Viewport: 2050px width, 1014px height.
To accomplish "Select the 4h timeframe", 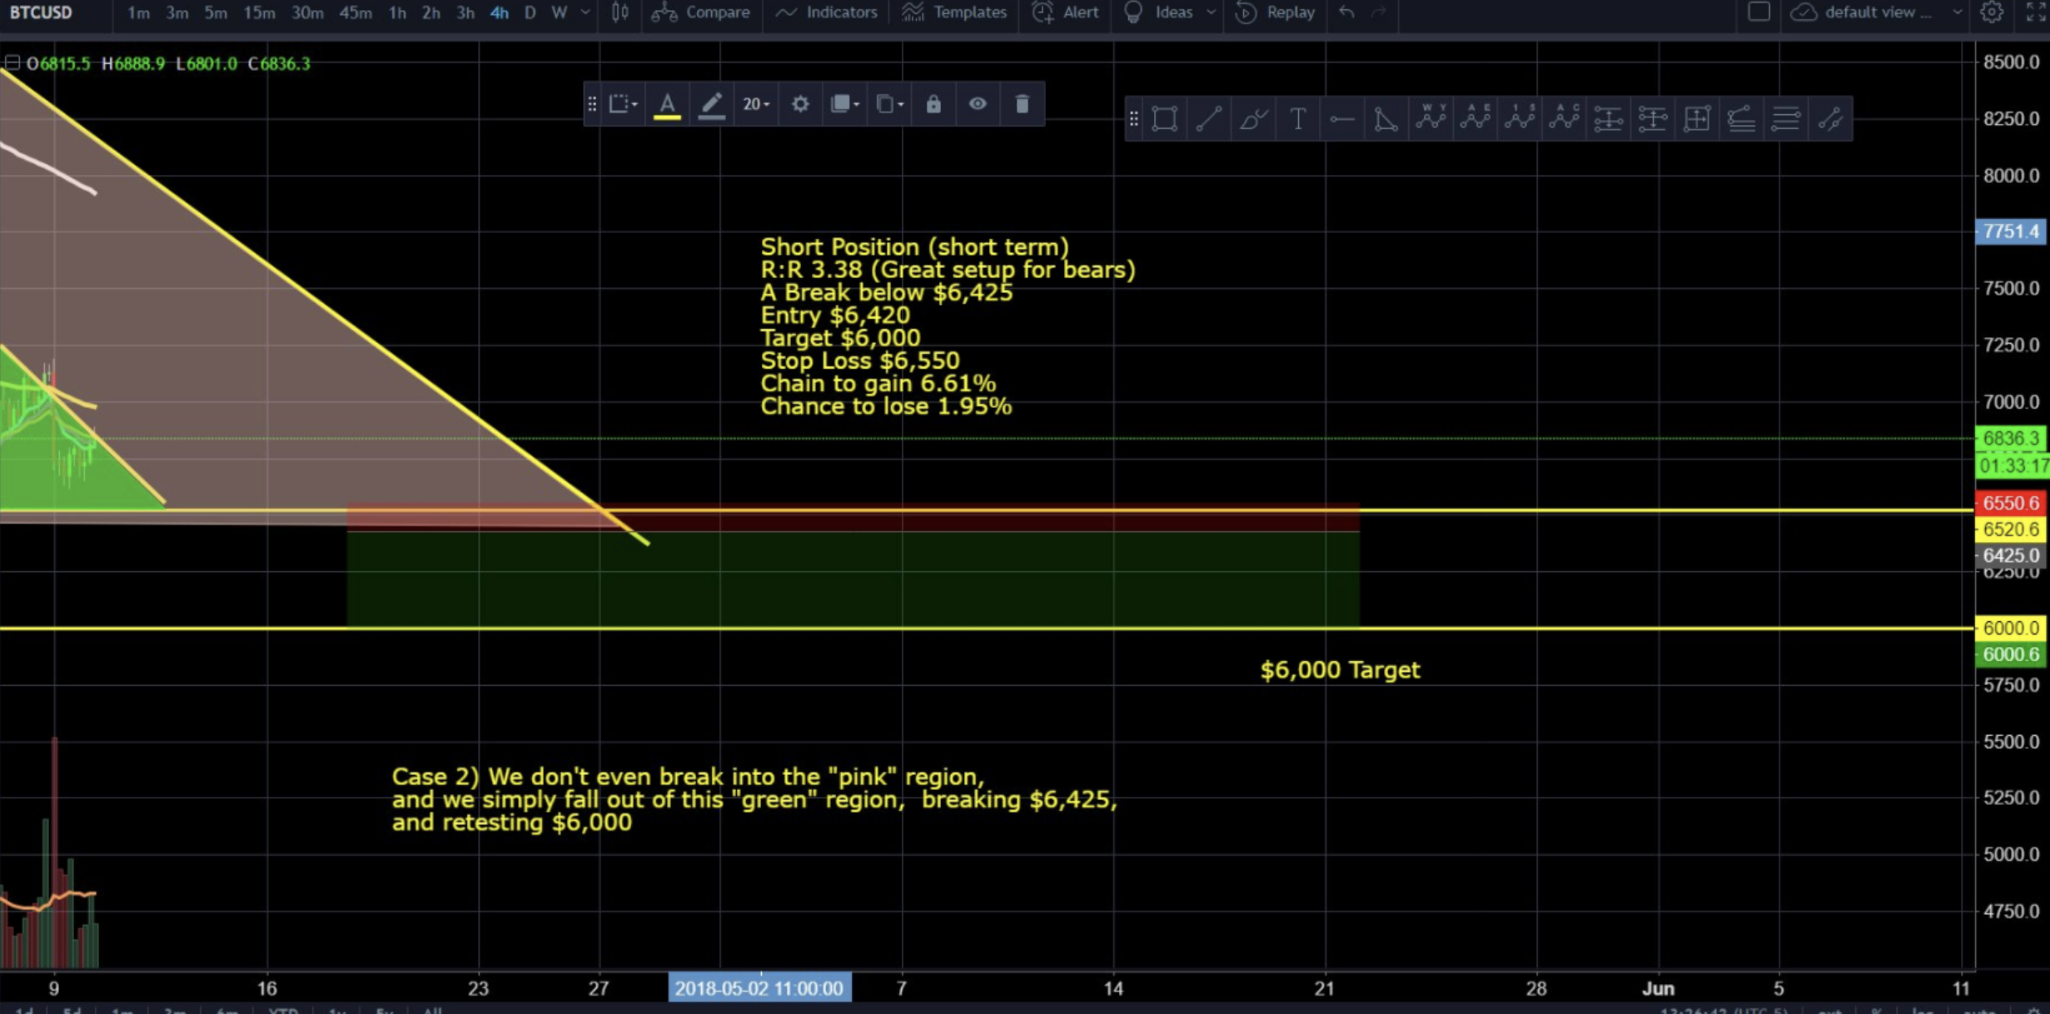I will tap(499, 12).
